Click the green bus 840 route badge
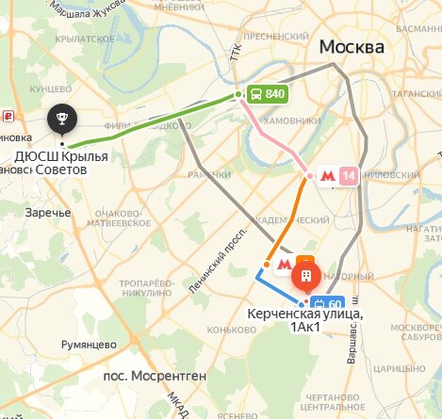This screenshot has width=442, height=419. [268, 94]
